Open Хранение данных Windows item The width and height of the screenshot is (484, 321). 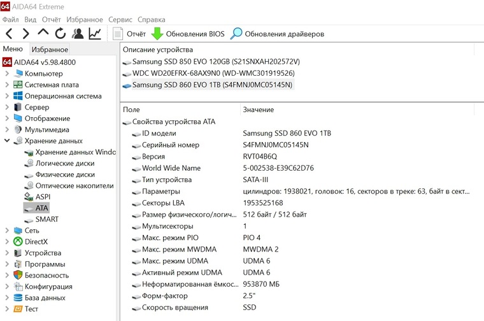tap(71, 152)
